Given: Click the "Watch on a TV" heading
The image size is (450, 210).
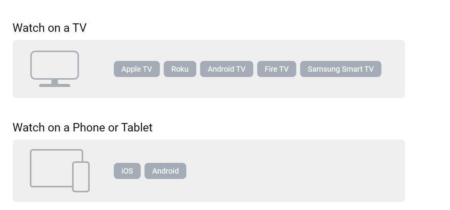Looking at the screenshot, I should (49, 28).
